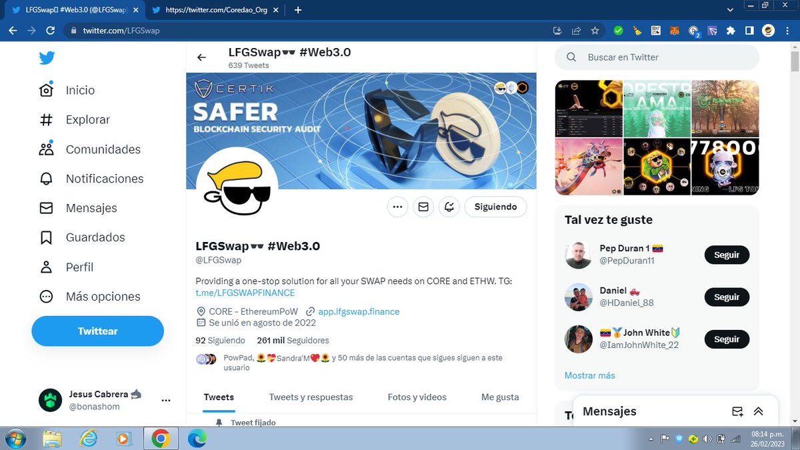Message LFGSwap via the profile envelope icon
Screen dimensions: 800x450
pos(423,207)
